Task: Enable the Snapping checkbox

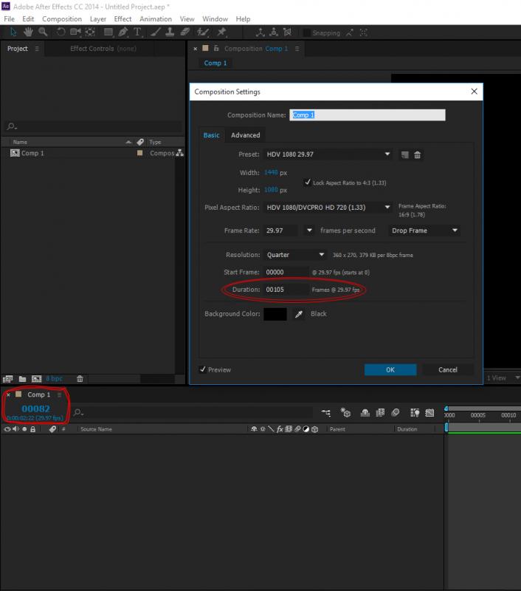Action: tap(306, 33)
